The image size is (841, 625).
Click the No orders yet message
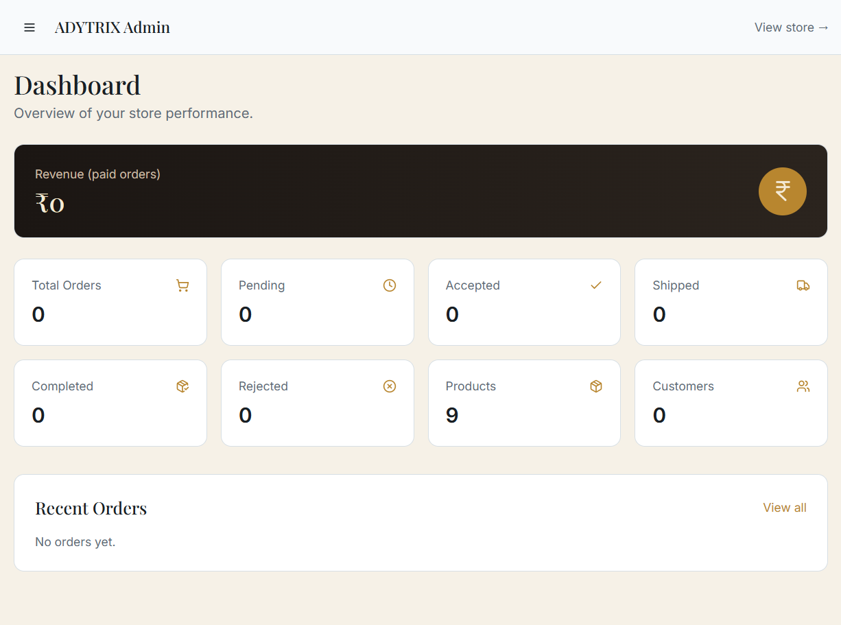coord(75,542)
